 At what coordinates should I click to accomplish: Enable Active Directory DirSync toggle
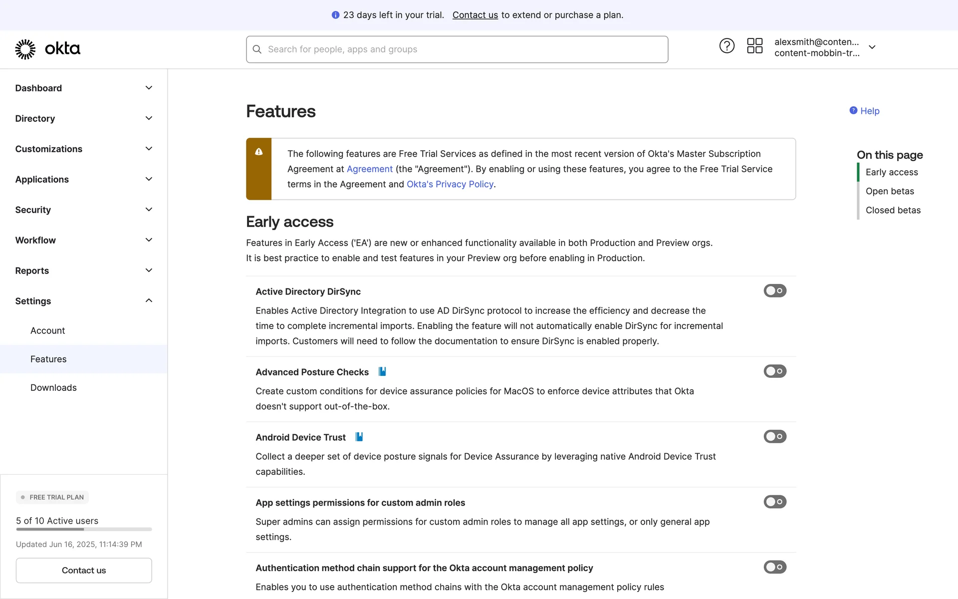pos(774,291)
